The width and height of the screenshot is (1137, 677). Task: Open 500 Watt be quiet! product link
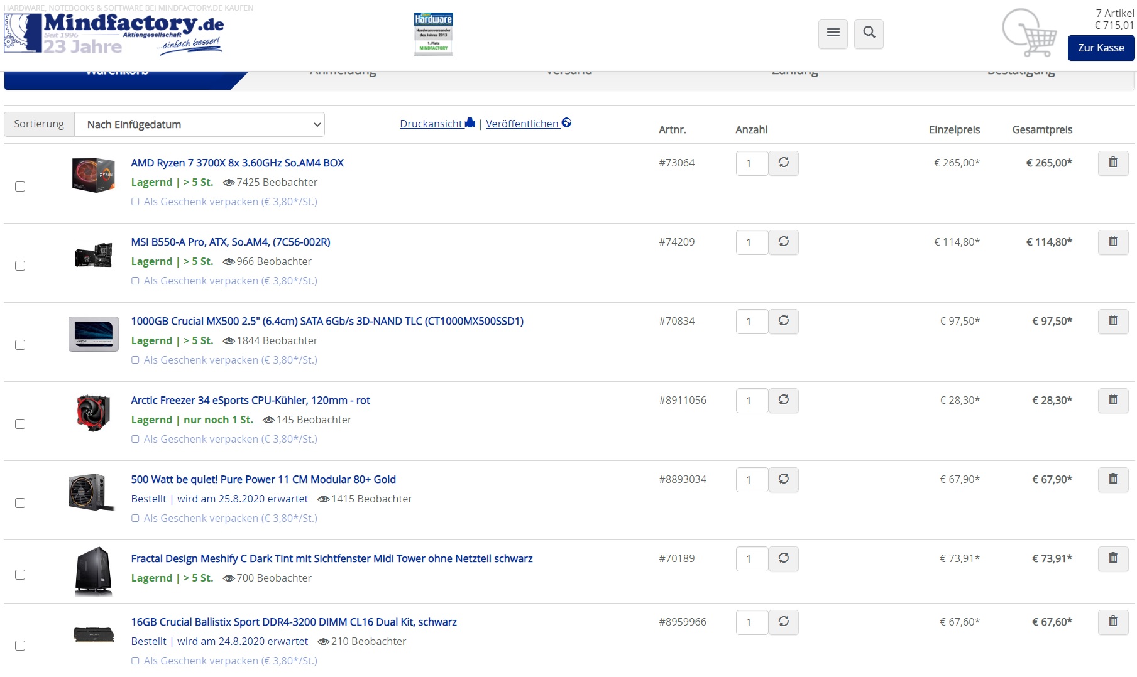point(263,479)
